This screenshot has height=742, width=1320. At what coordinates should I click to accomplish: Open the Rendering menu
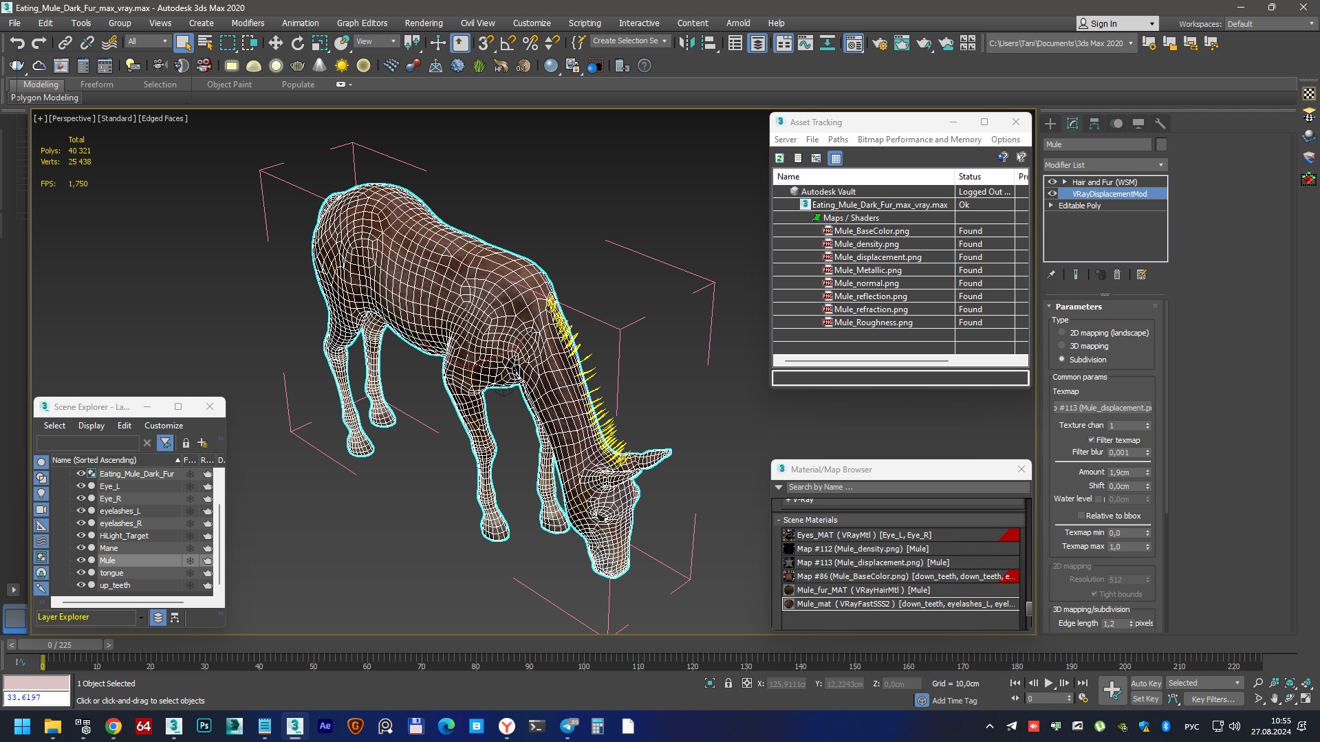click(x=424, y=23)
